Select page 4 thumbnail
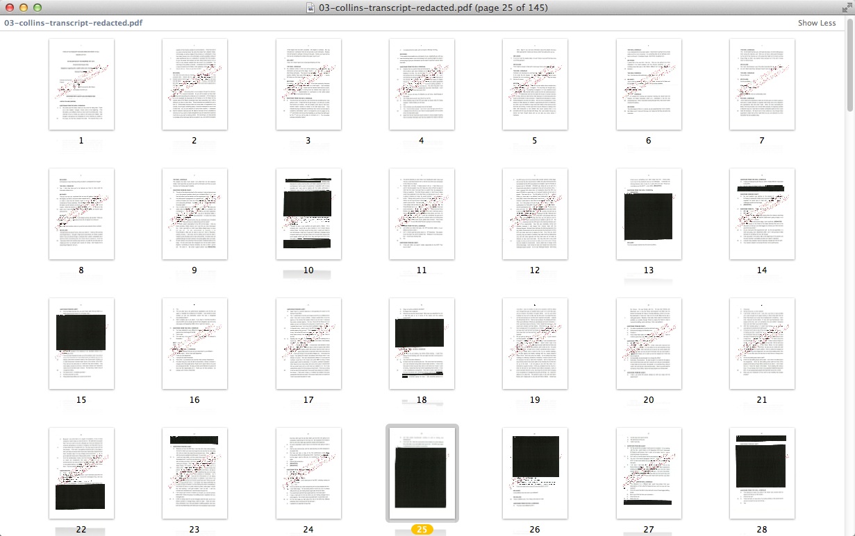Viewport: 855px width, 536px height. [x=422, y=84]
